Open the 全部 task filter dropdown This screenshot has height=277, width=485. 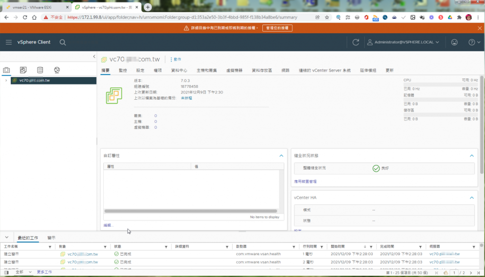[x=24, y=272]
